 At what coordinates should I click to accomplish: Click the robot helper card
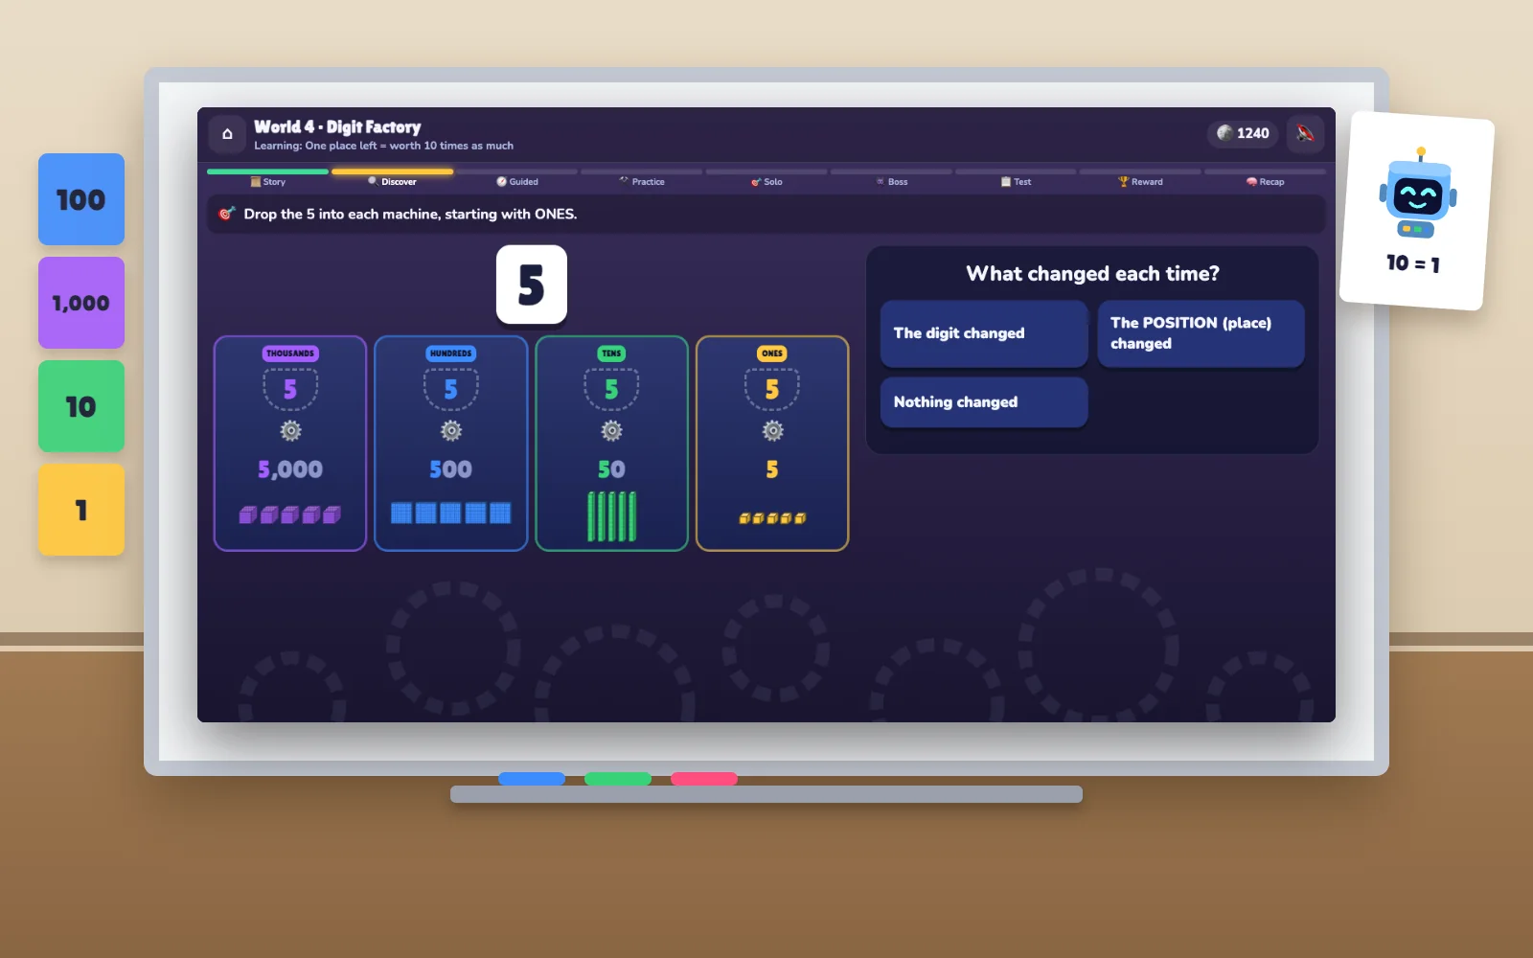pyautogui.click(x=1417, y=211)
